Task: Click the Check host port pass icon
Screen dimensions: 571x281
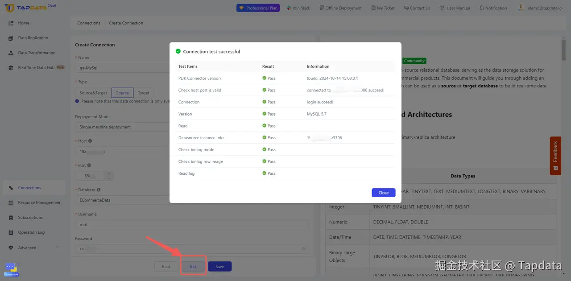Action: point(265,90)
